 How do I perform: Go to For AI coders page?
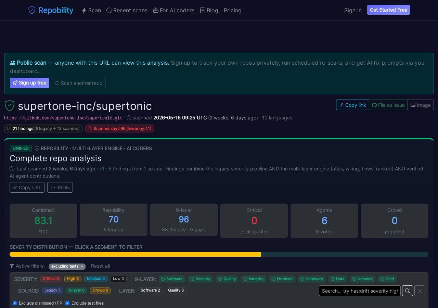(x=173, y=10)
